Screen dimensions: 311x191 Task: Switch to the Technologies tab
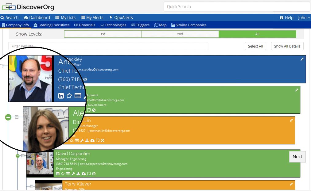click(x=113, y=25)
